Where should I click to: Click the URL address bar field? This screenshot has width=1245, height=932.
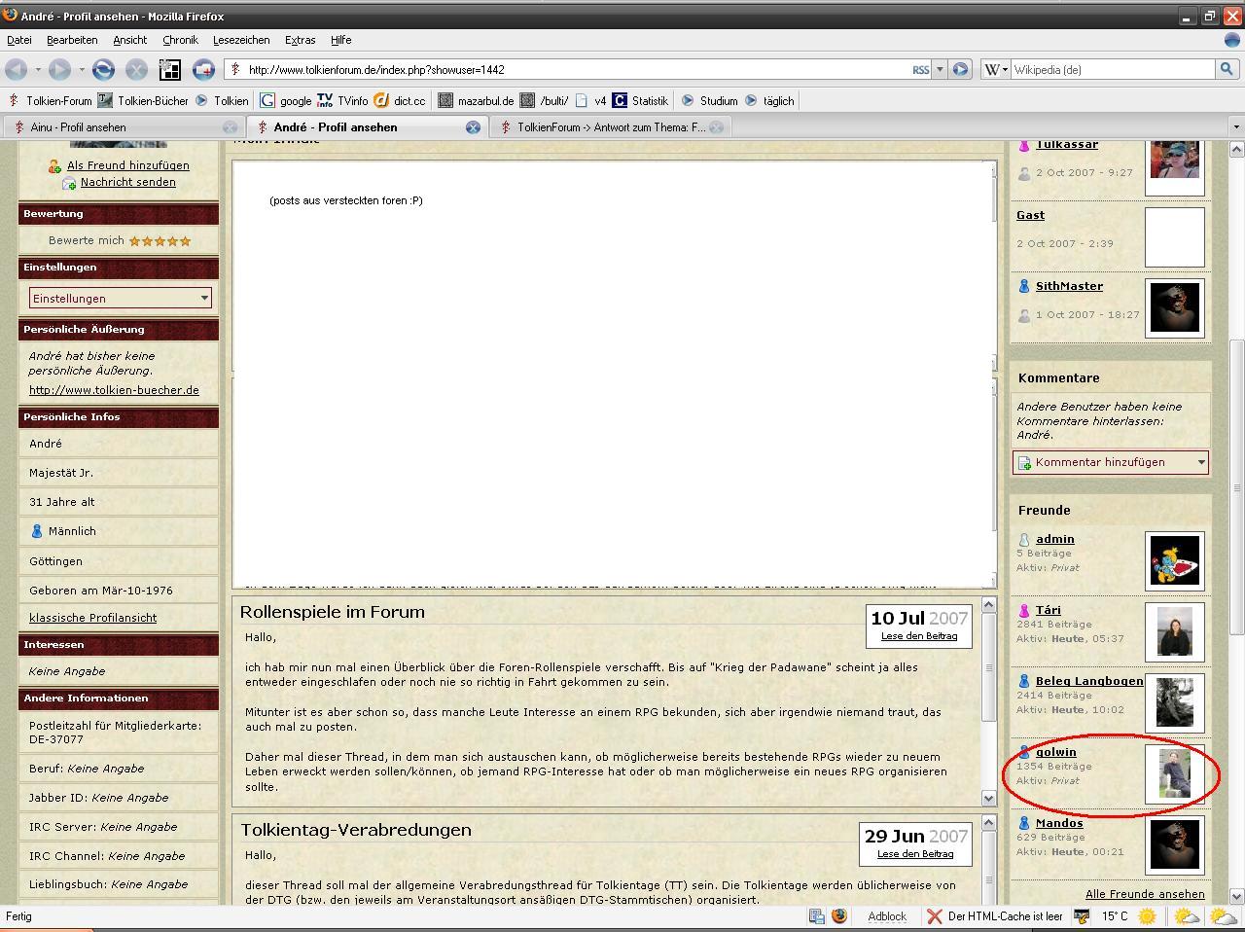pyautogui.click(x=577, y=69)
